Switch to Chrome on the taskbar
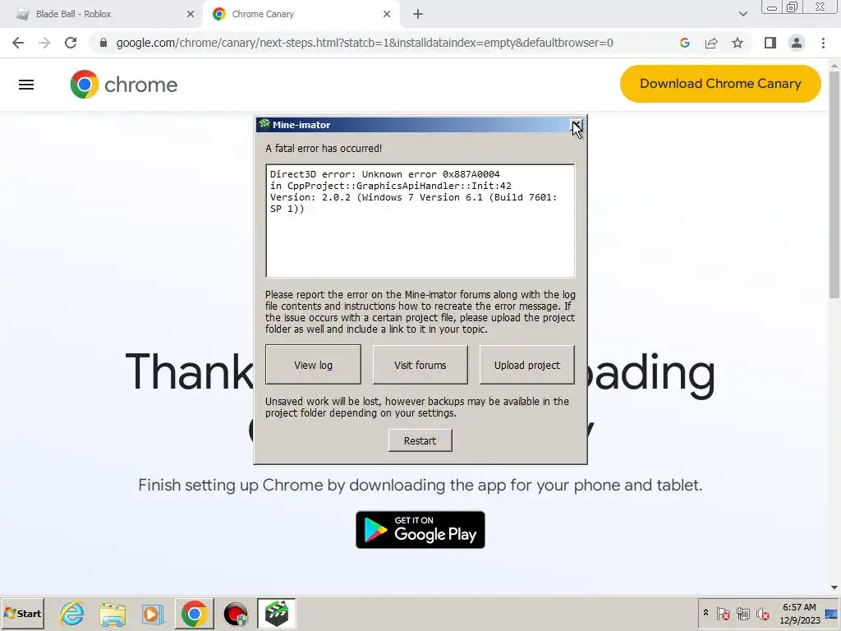 pyautogui.click(x=194, y=613)
